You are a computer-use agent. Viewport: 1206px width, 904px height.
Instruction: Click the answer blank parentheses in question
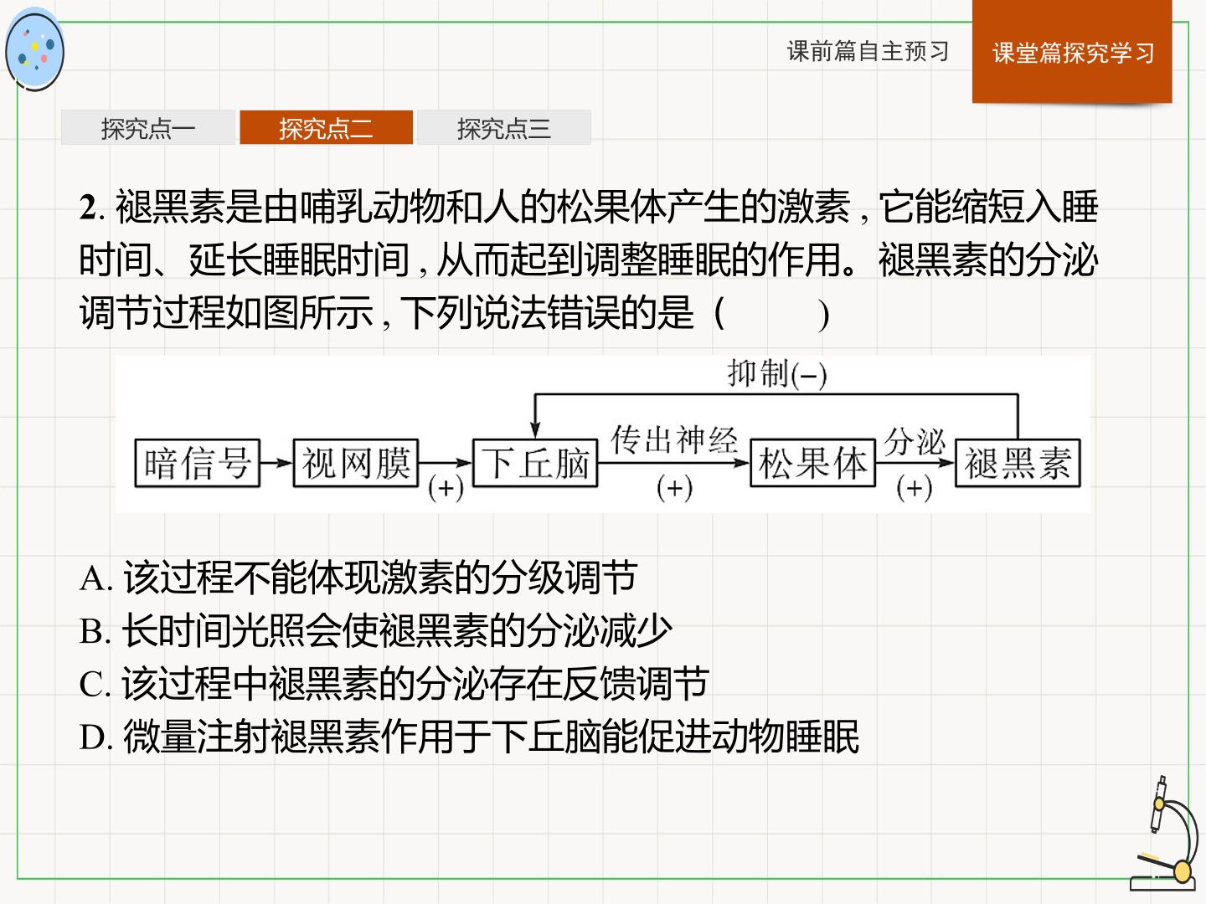[772, 314]
